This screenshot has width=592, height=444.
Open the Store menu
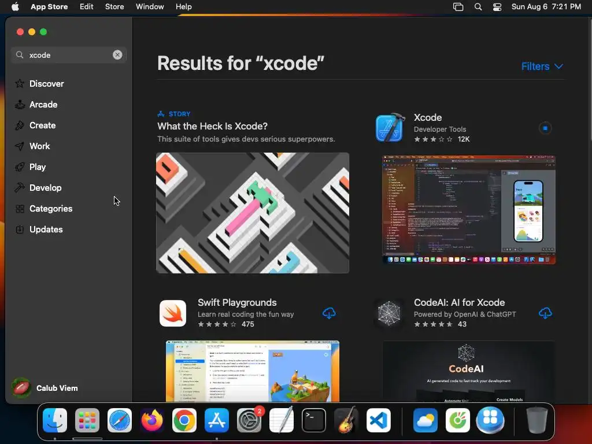[x=114, y=7]
